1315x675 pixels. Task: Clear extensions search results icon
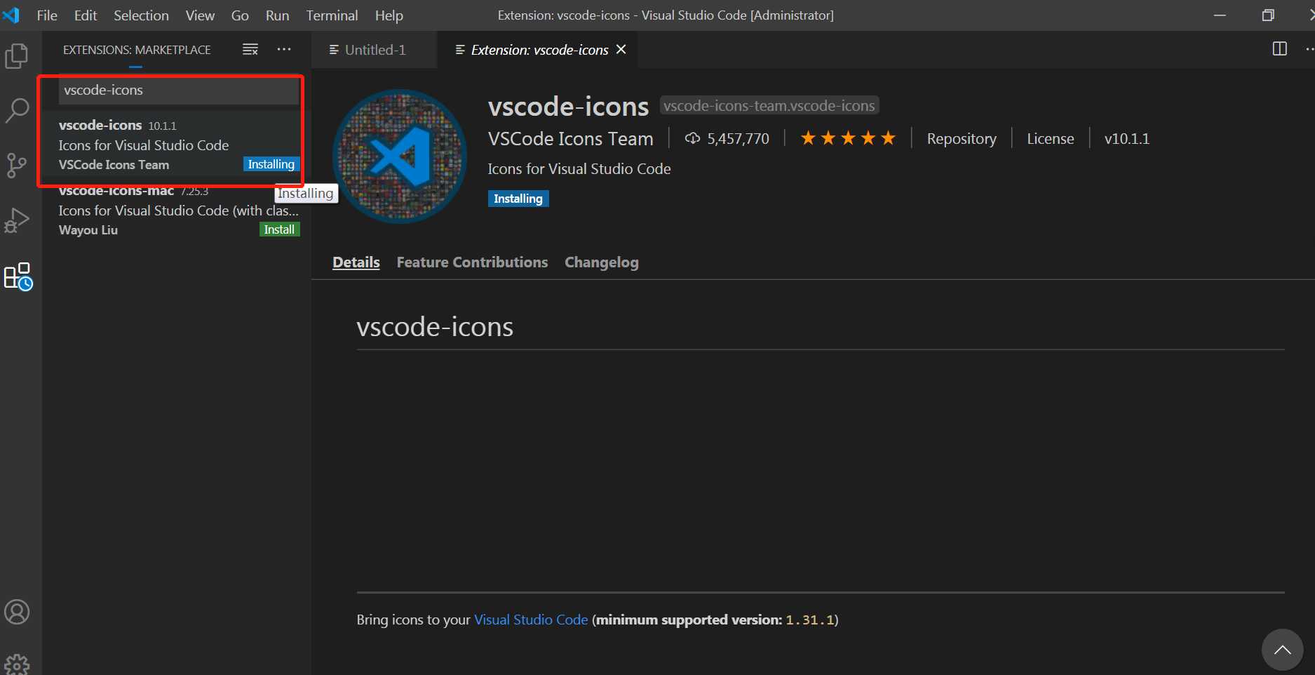(x=250, y=49)
